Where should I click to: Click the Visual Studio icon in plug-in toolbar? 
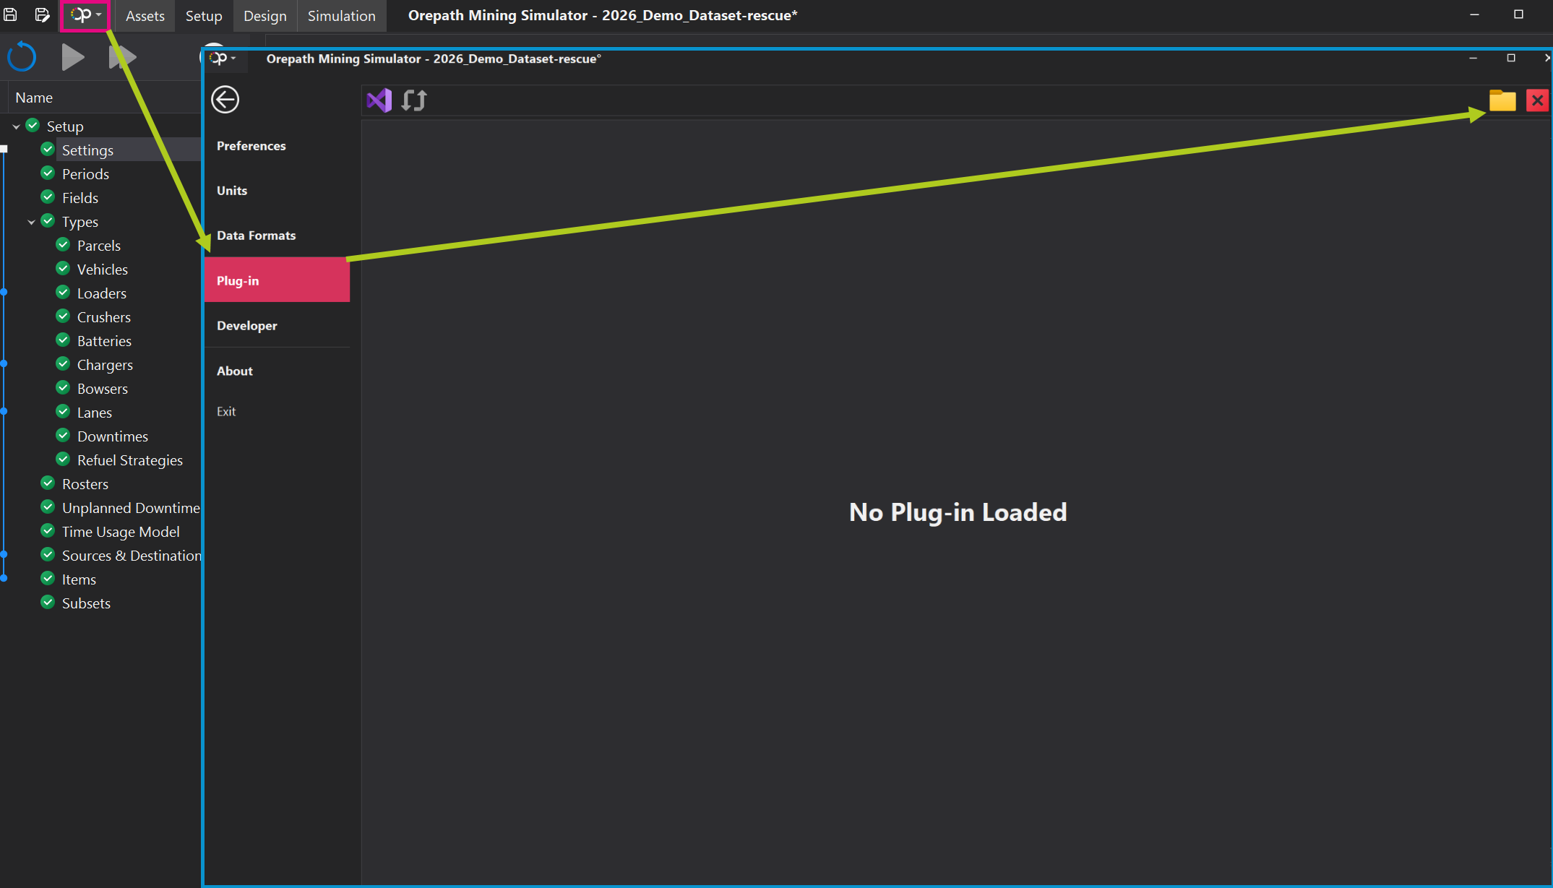[379, 100]
